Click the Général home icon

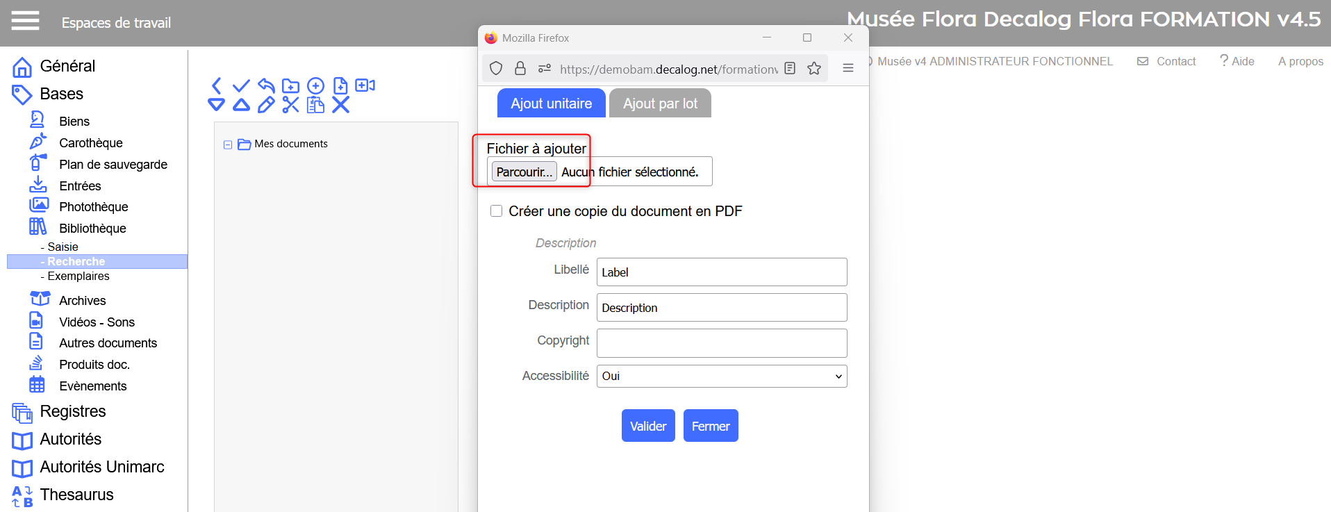[x=22, y=67]
